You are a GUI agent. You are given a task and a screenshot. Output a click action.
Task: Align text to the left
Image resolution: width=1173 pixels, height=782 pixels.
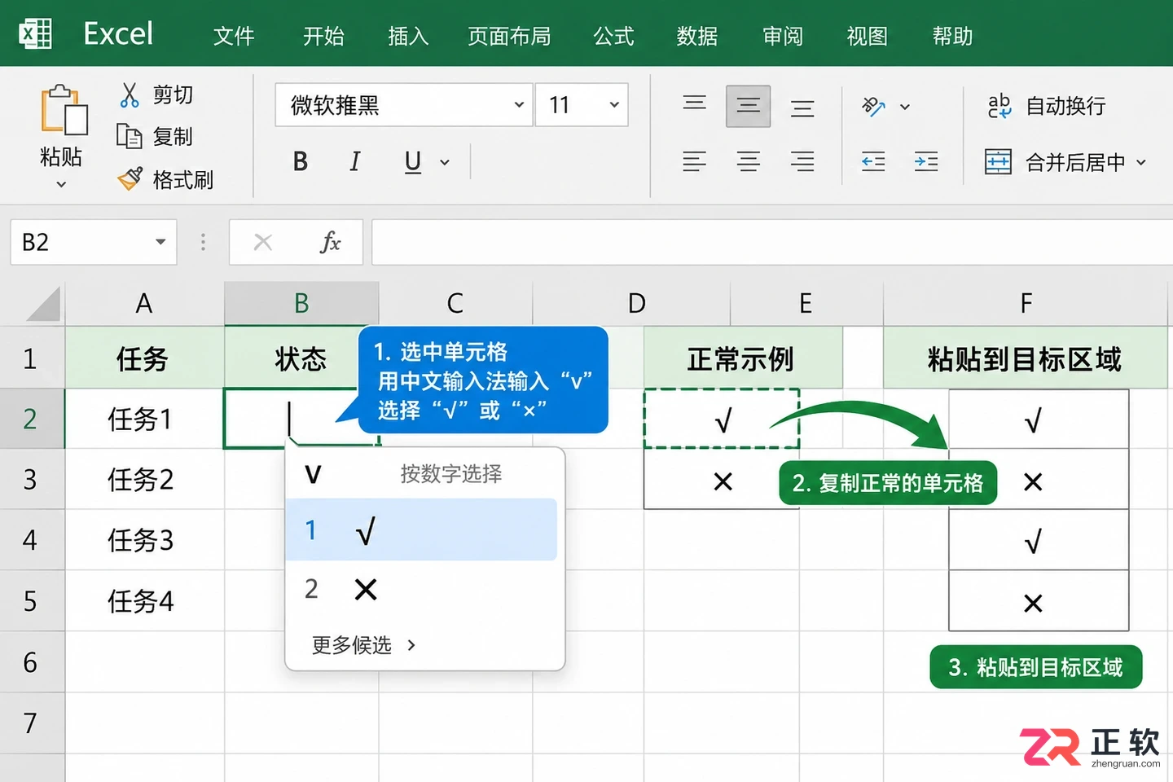point(695,161)
